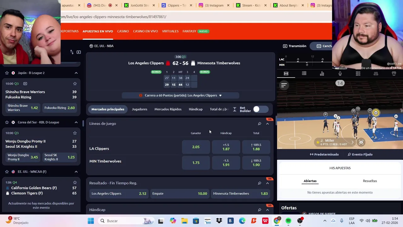Screen dimensions: 403x227
Task: Open the play-by-play list icon tab
Action: click(304, 73)
